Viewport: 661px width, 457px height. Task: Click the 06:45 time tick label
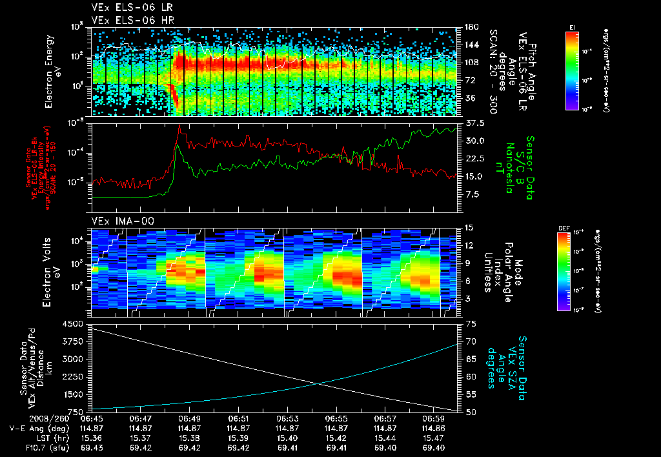click(x=92, y=419)
